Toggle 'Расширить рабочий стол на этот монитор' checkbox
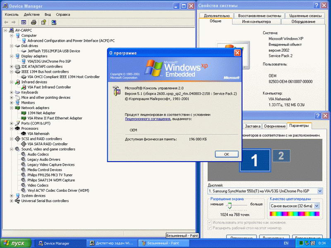Viewport: 331px width, 248px height. (x=210, y=228)
